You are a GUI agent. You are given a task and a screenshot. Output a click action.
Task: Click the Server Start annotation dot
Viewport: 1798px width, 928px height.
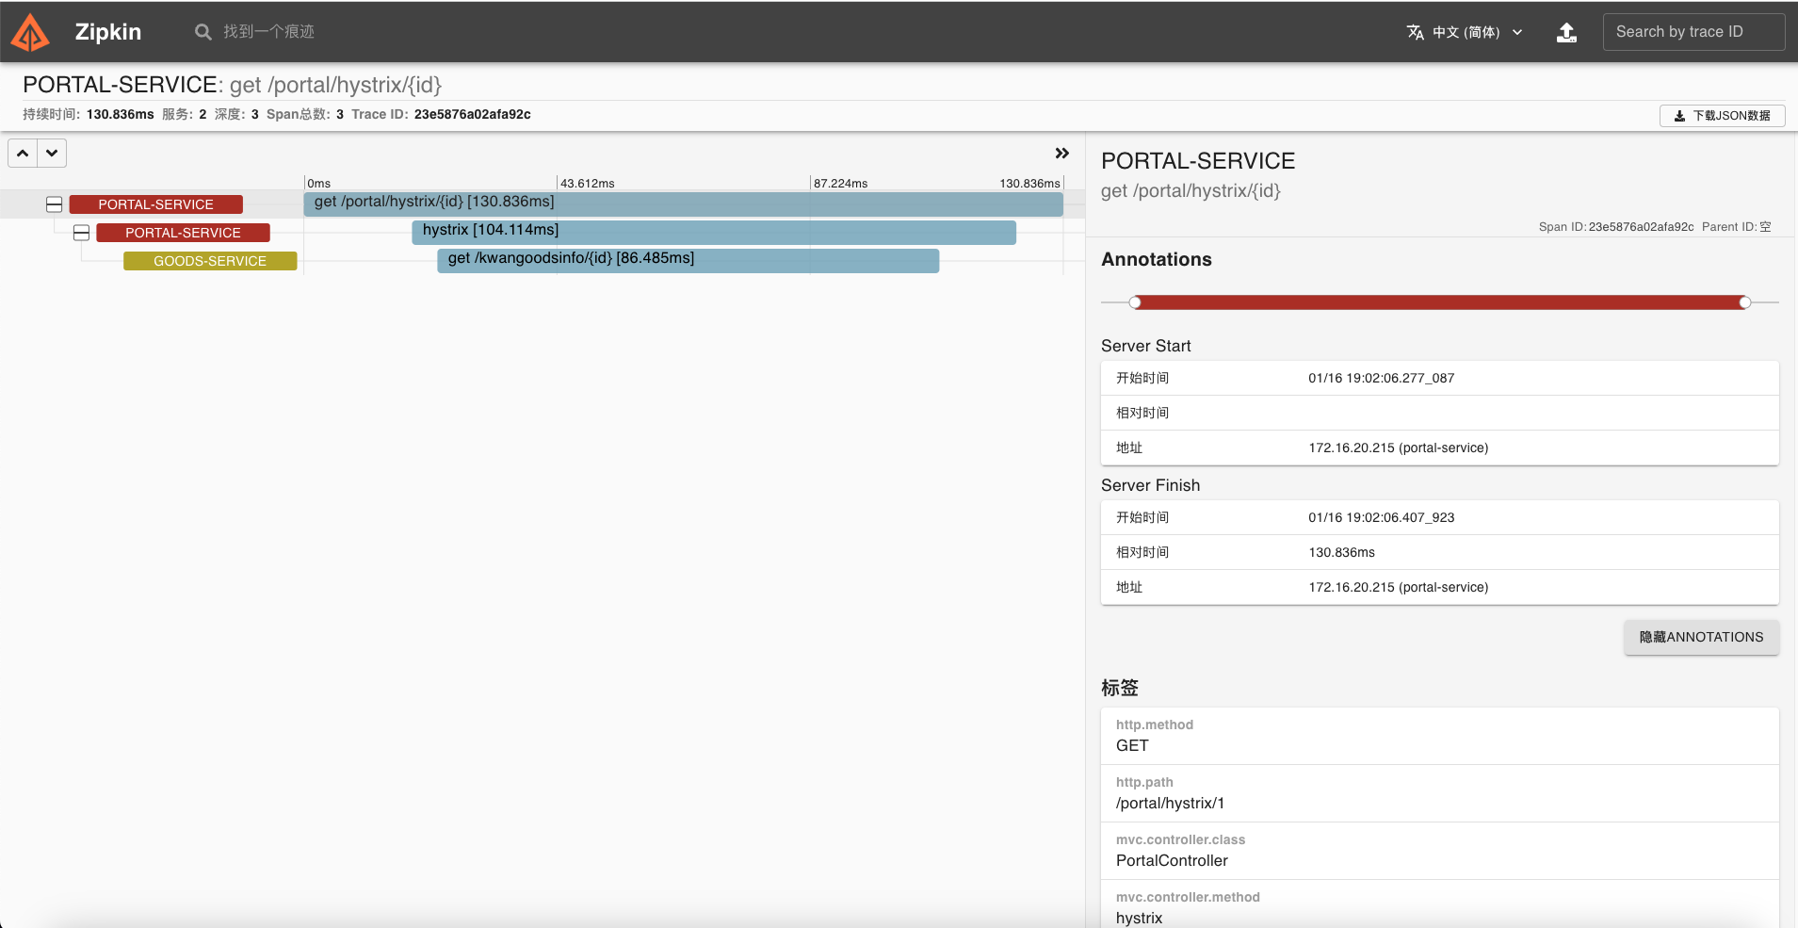pos(1135,302)
